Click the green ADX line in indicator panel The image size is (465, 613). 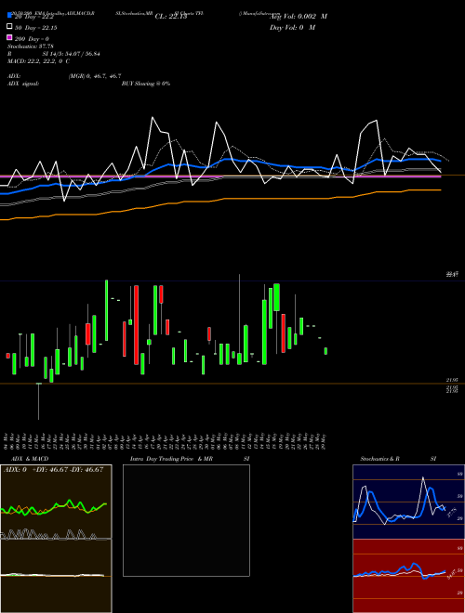[54, 507]
